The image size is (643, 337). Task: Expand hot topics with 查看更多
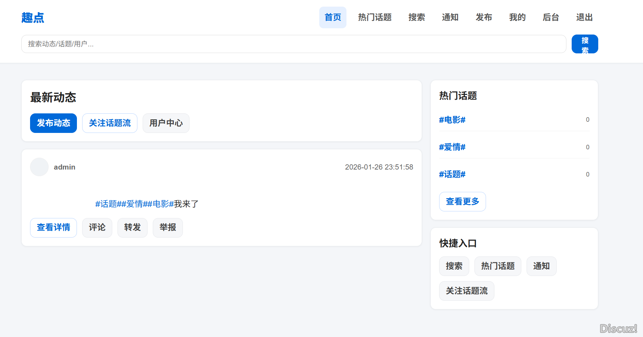tap(462, 202)
